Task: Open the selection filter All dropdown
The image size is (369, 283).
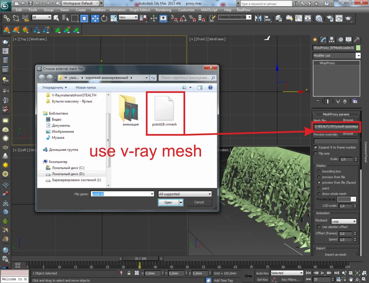Action: tap(42, 17)
